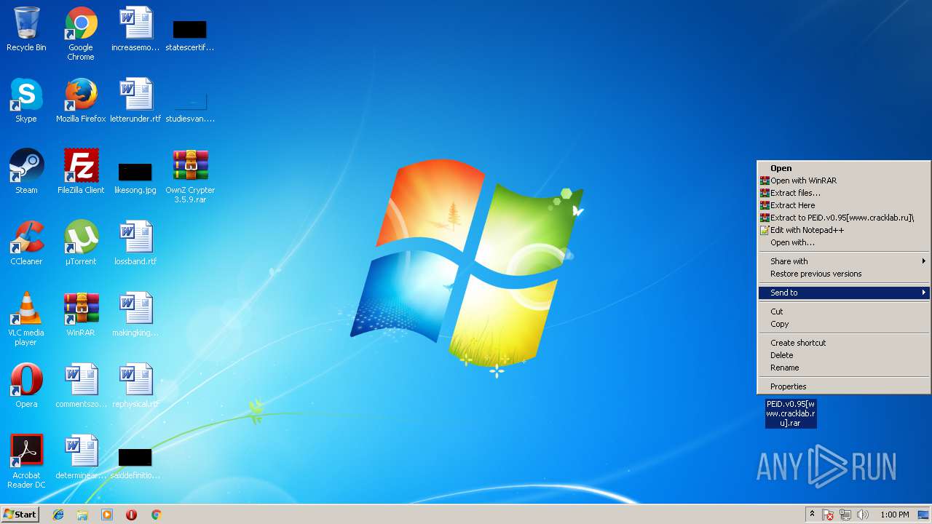The height and width of the screenshot is (524, 932).
Task: Select the Mozilla Firefox desktop icon
Action: 81,100
